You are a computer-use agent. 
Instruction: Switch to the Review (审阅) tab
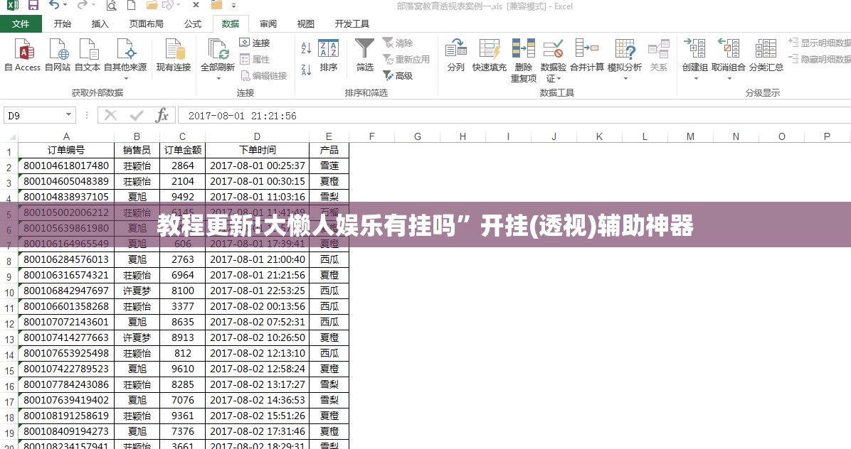pos(268,24)
